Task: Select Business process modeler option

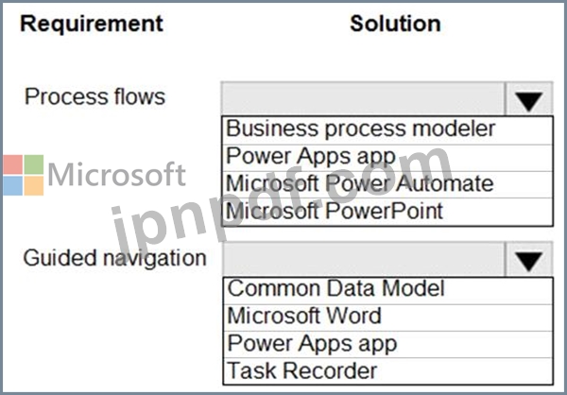Action: pos(387,130)
